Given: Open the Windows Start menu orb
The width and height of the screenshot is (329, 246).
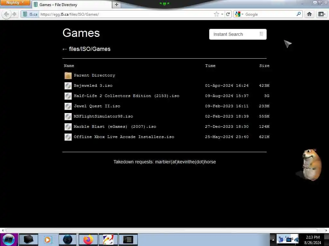Looking at the screenshot, I should click(x=9, y=240).
